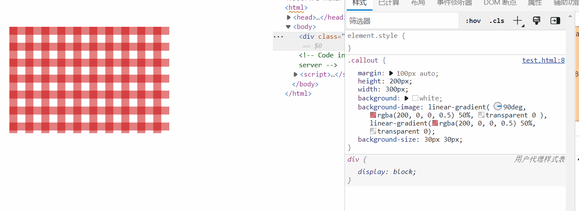Select the html opening tag row

296,8
